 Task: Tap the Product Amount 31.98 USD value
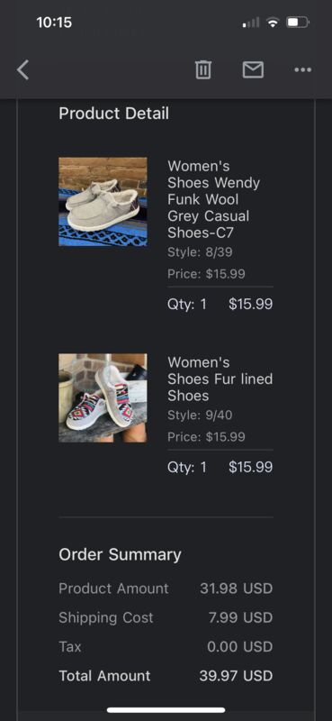236,589
